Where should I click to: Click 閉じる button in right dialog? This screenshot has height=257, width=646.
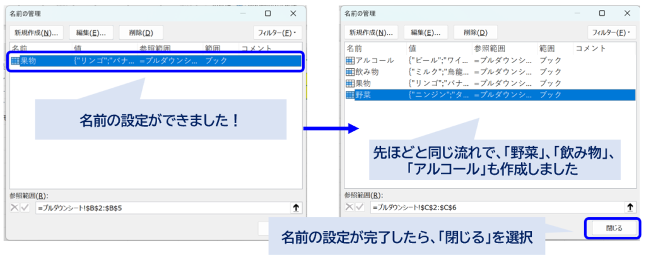point(614,228)
